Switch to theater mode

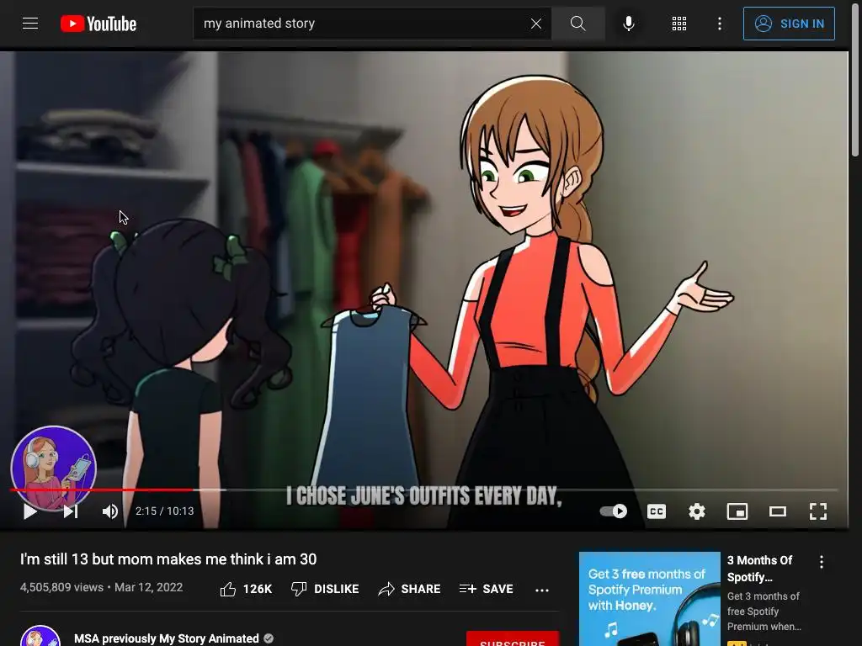click(x=777, y=511)
